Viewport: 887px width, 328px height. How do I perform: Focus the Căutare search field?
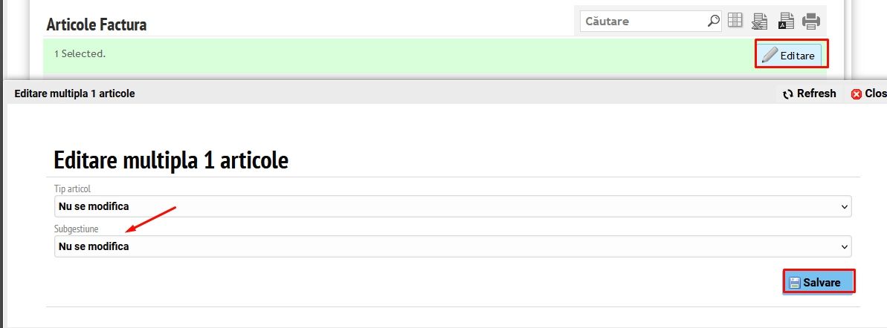[642, 21]
